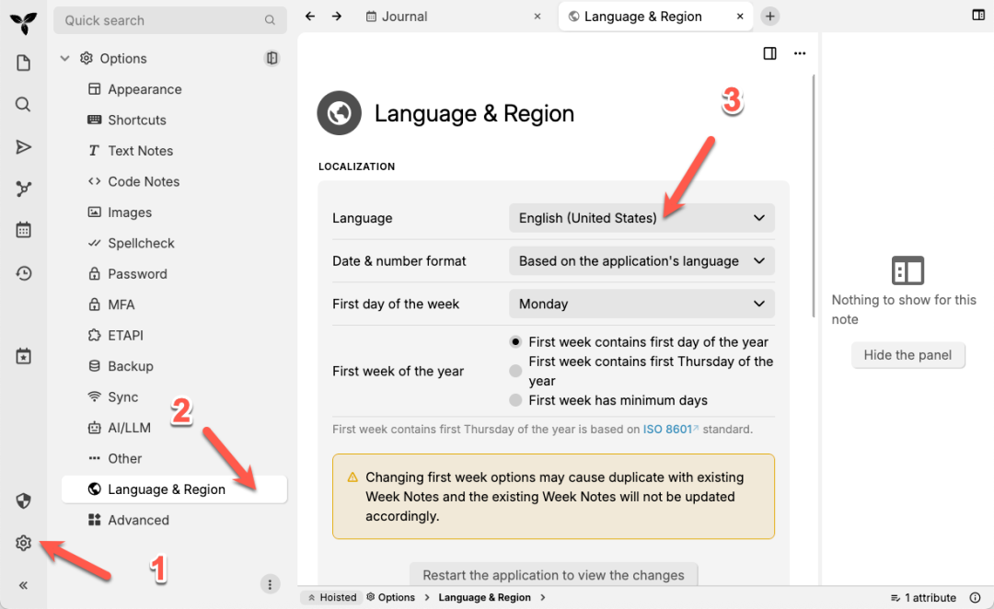The width and height of the screenshot is (994, 609).
Task: Collapse the left launcher bar
Action: click(x=24, y=585)
